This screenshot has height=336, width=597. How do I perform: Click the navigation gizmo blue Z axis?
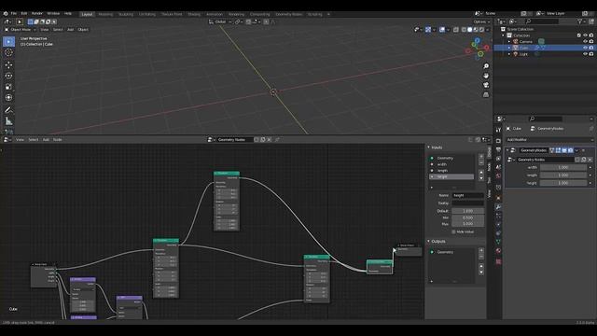tap(477, 40)
